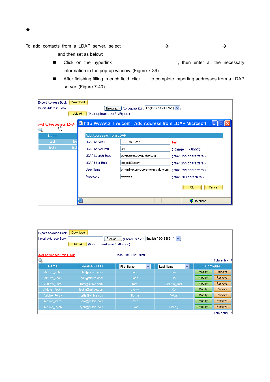Click Cancel button in LDAP popup
This screenshot has height=382, width=270.
coord(214,187)
